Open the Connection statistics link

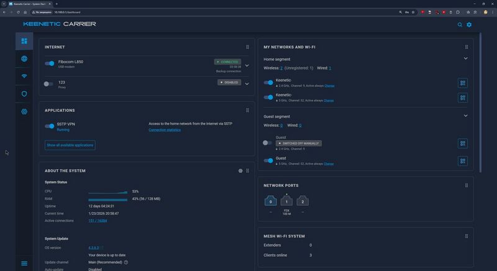(165, 130)
